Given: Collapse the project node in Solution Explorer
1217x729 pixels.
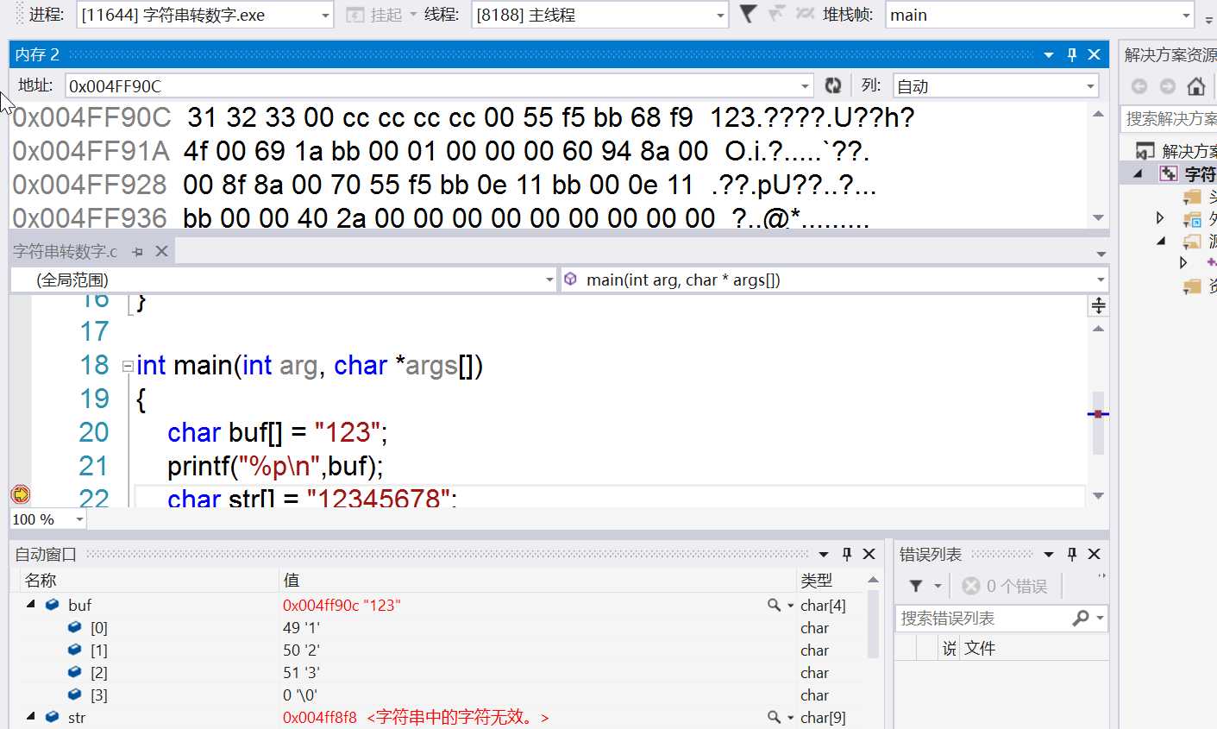Looking at the screenshot, I should click(x=1139, y=173).
